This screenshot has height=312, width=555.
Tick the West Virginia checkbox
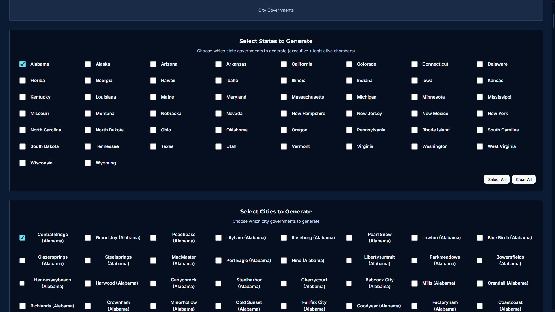tap(480, 146)
